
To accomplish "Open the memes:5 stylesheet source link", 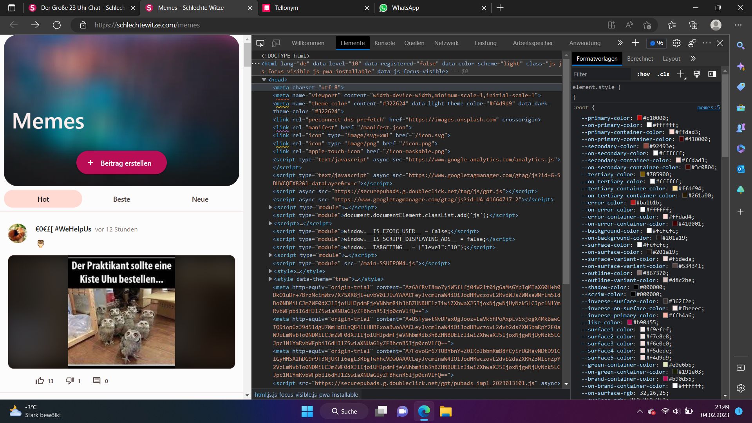I will 708,107.
